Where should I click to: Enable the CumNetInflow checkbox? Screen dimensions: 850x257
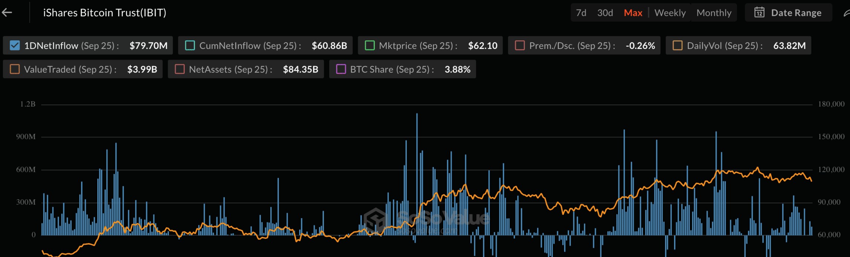click(190, 46)
